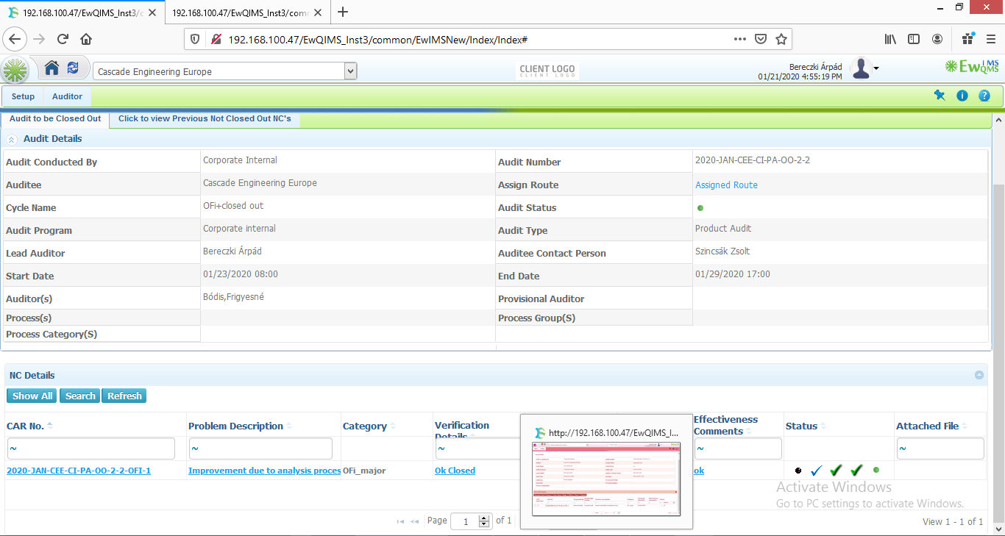This screenshot has height=536, width=1005.
Task: Click the EwQIMS IMS logo
Action: (972, 67)
